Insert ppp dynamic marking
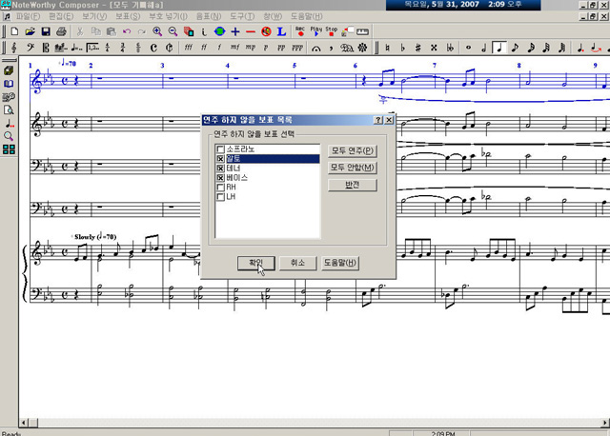Screen dimensions: 610x436 [296, 48]
